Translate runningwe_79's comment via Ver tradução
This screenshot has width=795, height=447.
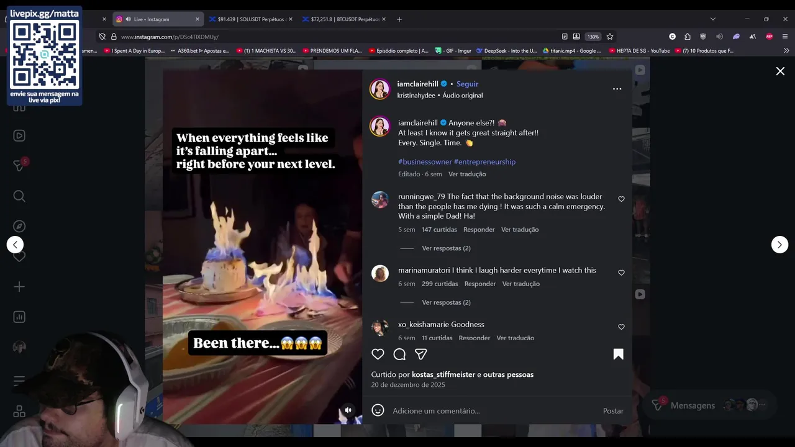coord(520,230)
